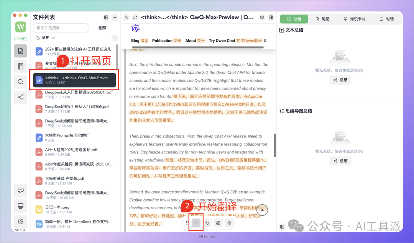
Task: Open the image file 日记一本.jpeg
Action: pos(75,209)
